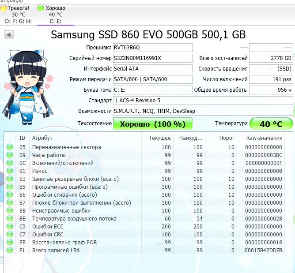Select the Восстановлено граф POR row
Viewport: 295px width, 273px height.
(x=144, y=243)
